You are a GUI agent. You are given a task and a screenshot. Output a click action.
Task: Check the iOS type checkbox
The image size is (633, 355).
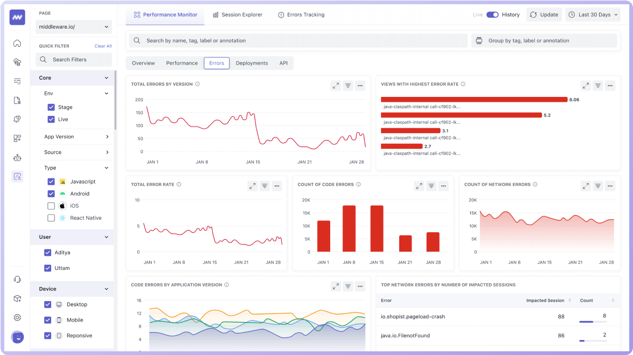coord(51,206)
